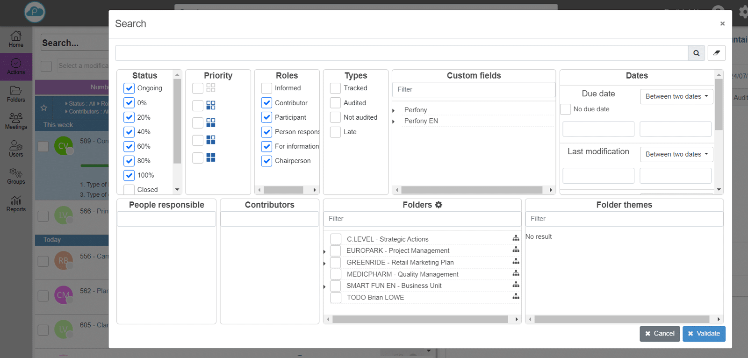Click the magnifying glass search button
The height and width of the screenshot is (358, 748).
tap(696, 53)
